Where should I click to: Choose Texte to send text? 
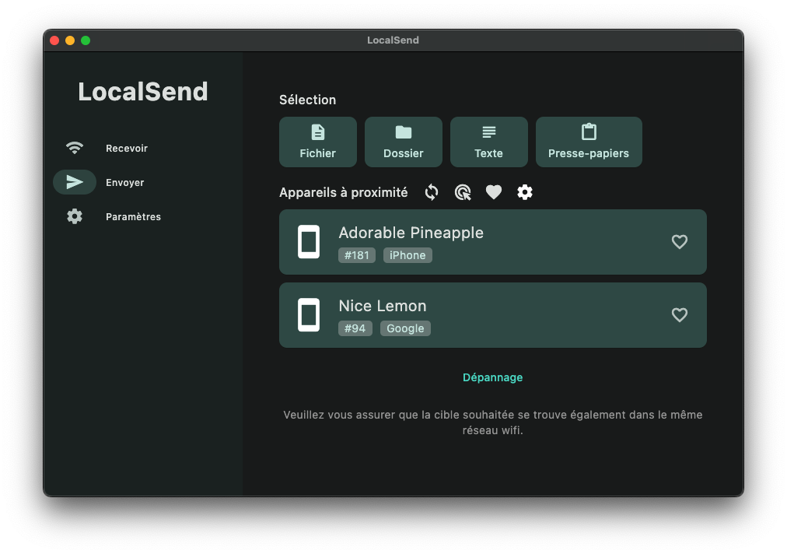click(489, 142)
